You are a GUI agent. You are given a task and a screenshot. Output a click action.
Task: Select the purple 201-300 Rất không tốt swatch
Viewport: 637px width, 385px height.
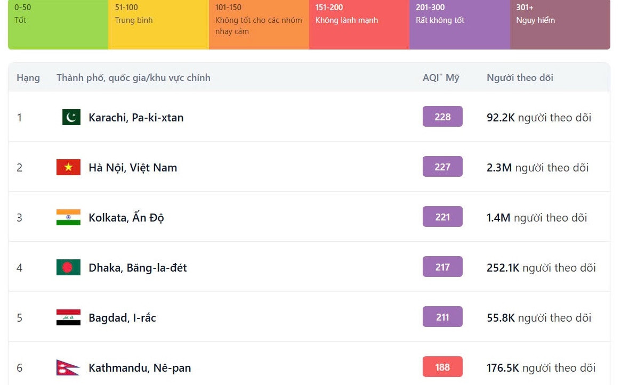(x=459, y=24)
